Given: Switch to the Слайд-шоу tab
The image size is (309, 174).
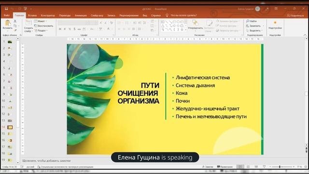Looking at the screenshot, I should tap(97, 15).
